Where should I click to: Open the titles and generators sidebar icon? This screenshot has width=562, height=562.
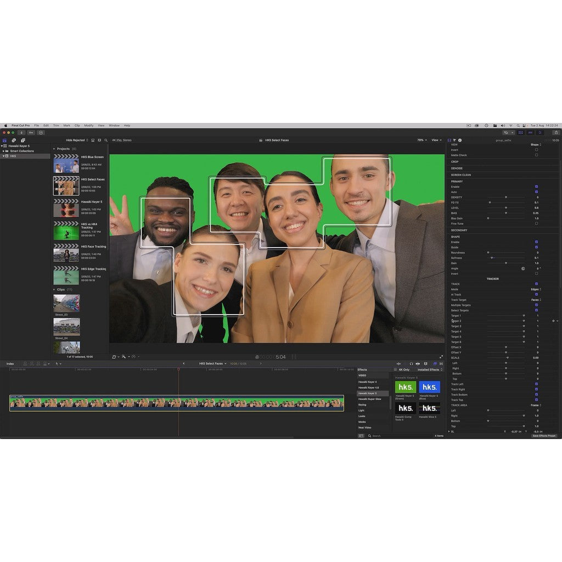[x=23, y=140]
